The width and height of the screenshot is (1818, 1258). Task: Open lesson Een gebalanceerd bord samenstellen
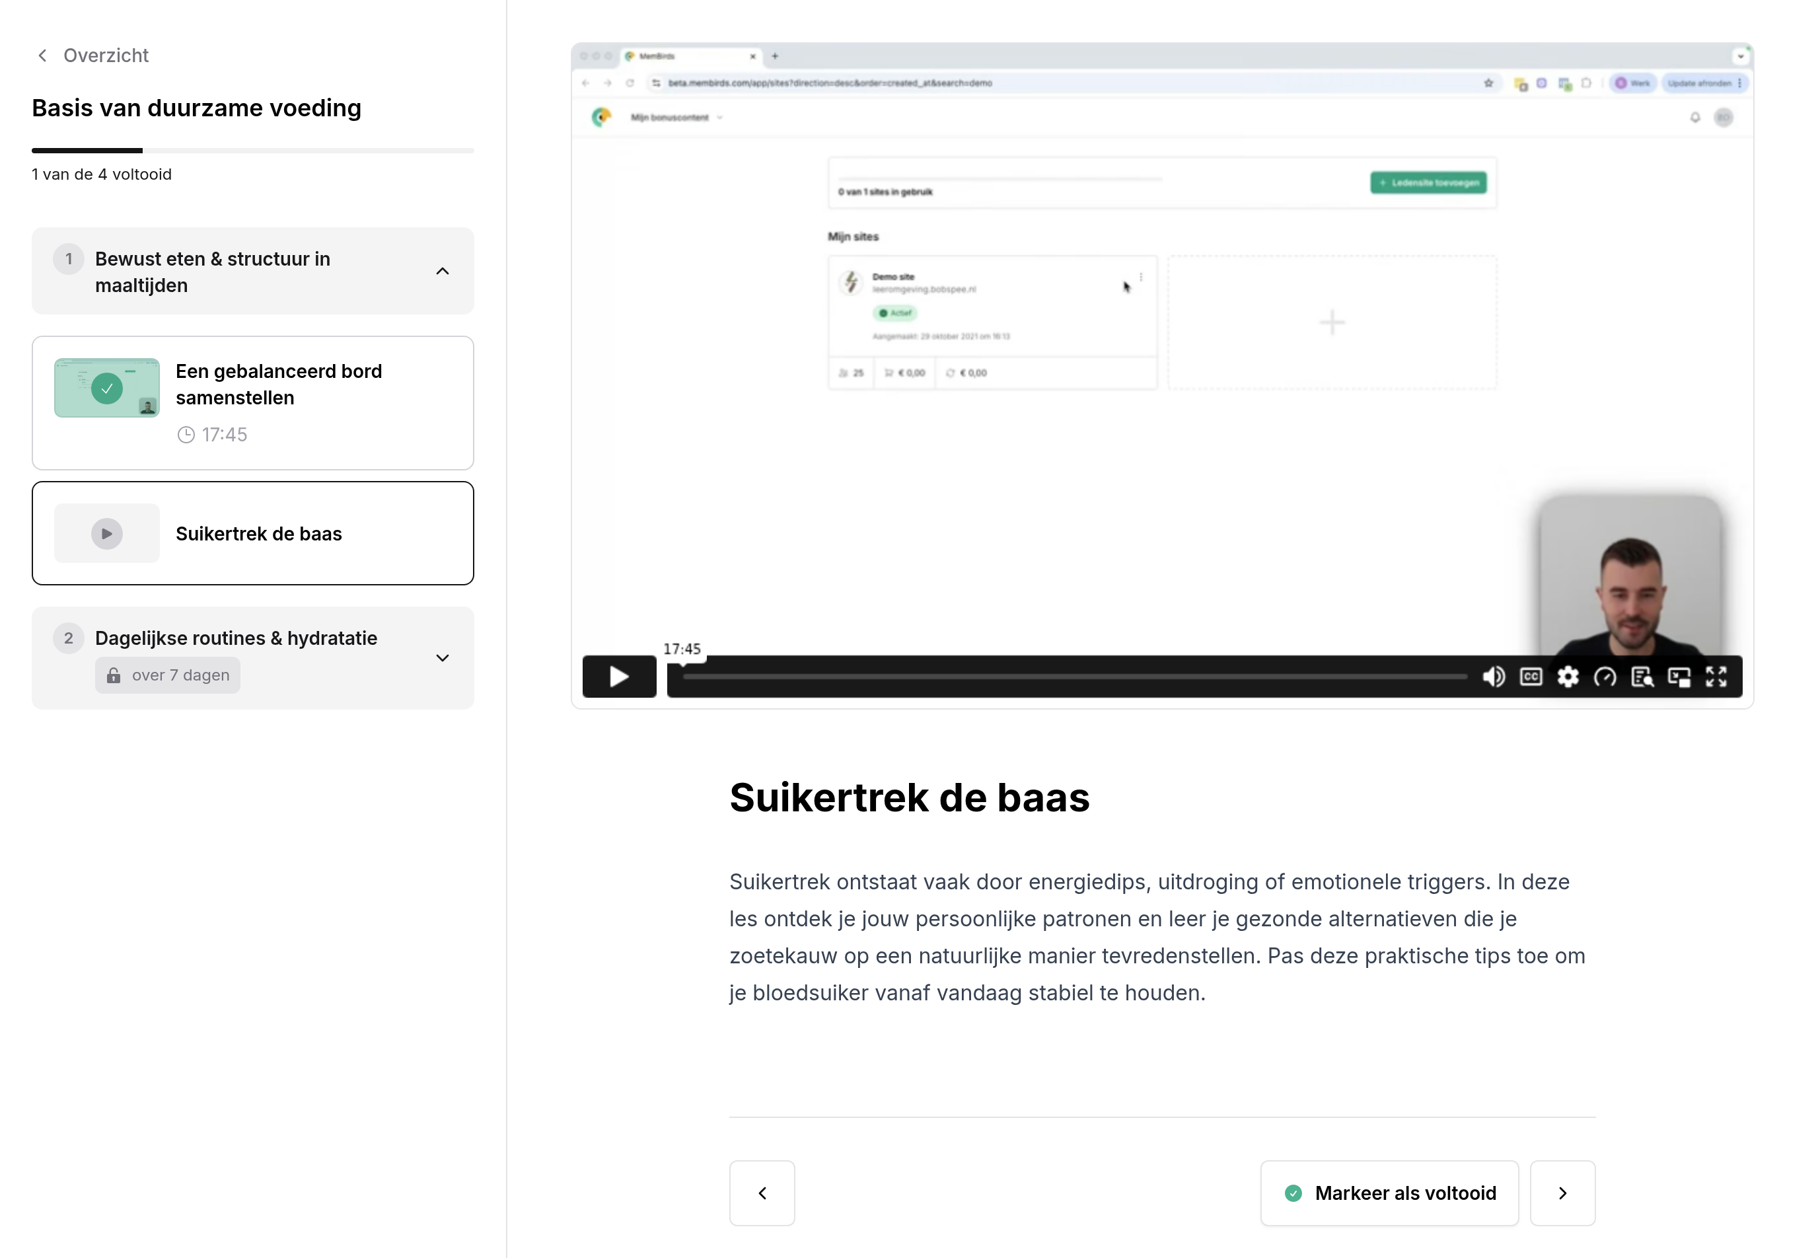click(x=253, y=403)
